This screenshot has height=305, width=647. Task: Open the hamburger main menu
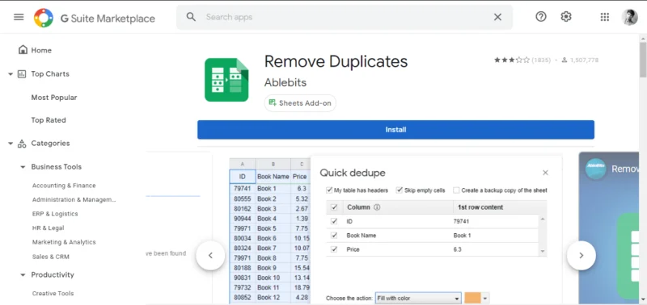click(x=19, y=17)
